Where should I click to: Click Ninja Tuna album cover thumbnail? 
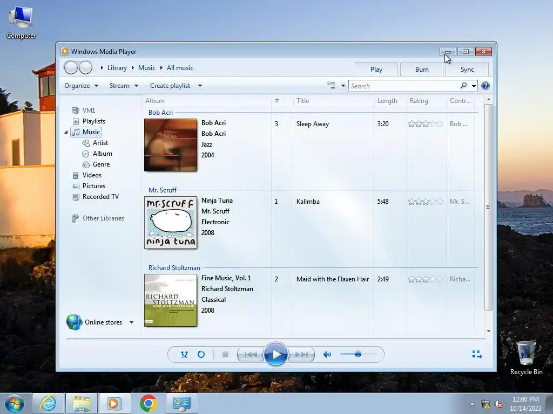[171, 223]
